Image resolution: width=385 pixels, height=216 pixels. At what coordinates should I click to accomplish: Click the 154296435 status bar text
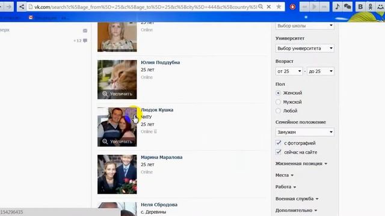pyautogui.click(x=11, y=212)
